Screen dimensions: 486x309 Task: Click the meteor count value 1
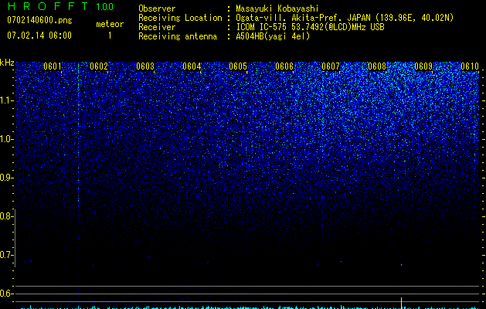pyautogui.click(x=110, y=36)
